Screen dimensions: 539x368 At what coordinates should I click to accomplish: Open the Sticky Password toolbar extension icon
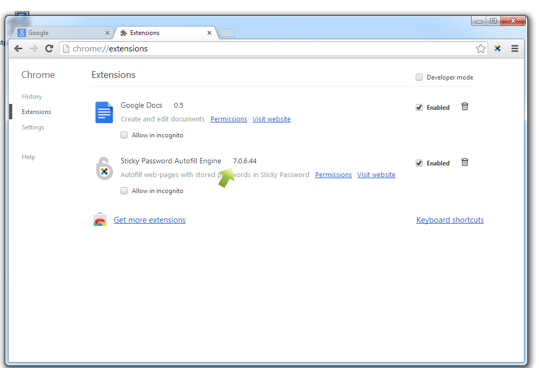(498, 49)
